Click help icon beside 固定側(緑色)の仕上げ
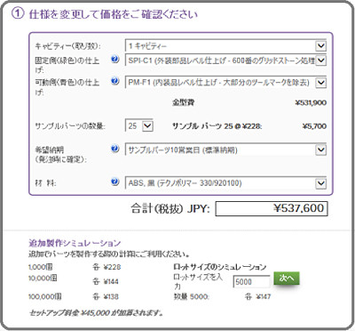Screen dimensions: 355x331 (115, 60)
